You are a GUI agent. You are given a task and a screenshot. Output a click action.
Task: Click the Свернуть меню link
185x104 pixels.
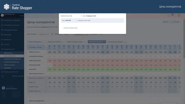(16, 76)
